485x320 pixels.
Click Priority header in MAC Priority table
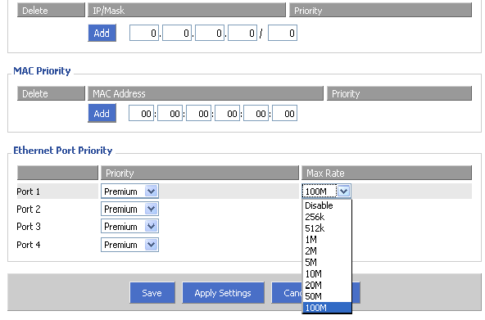[x=399, y=93]
